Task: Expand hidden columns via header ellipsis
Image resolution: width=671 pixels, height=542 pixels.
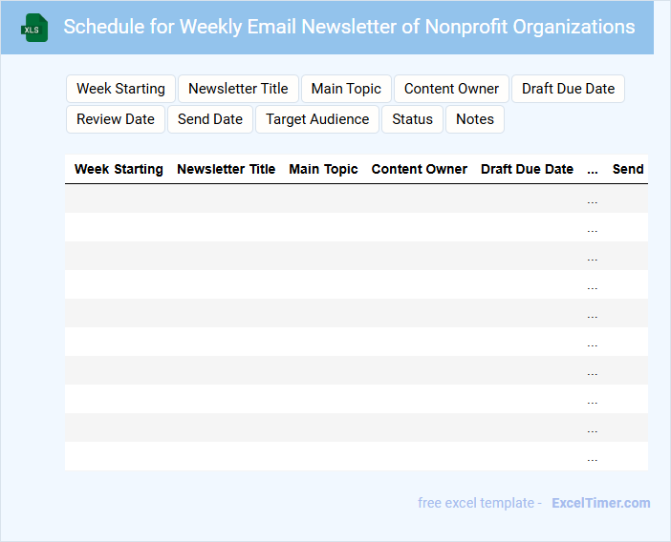Action: (x=593, y=169)
